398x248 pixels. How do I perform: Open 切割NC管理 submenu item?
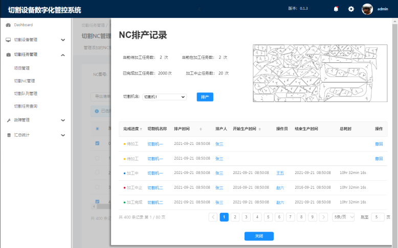(x=25, y=81)
